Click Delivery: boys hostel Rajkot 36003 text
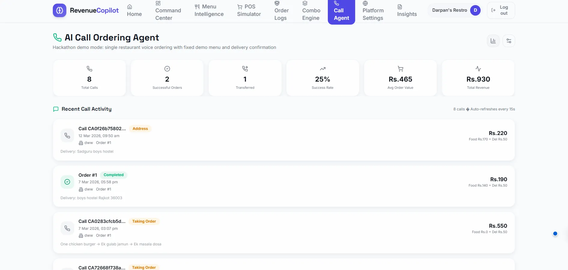The width and height of the screenshot is (568, 270). (x=91, y=198)
